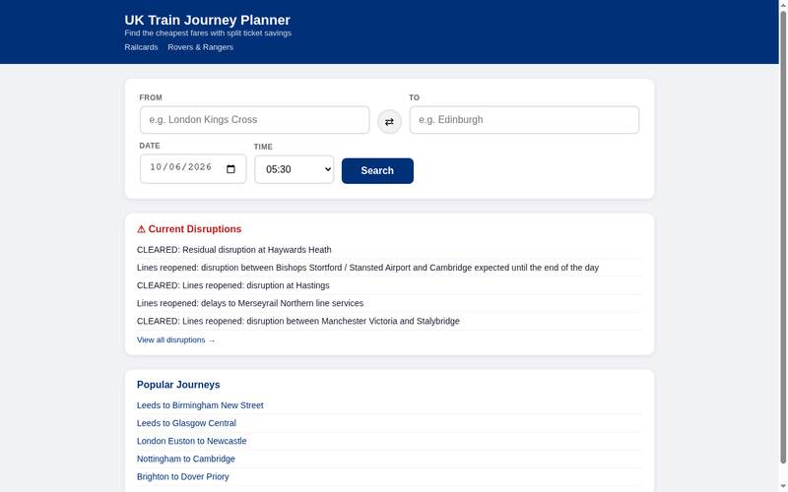
Task: Open the Railcards menu item
Action: click(x=141, y=47)
